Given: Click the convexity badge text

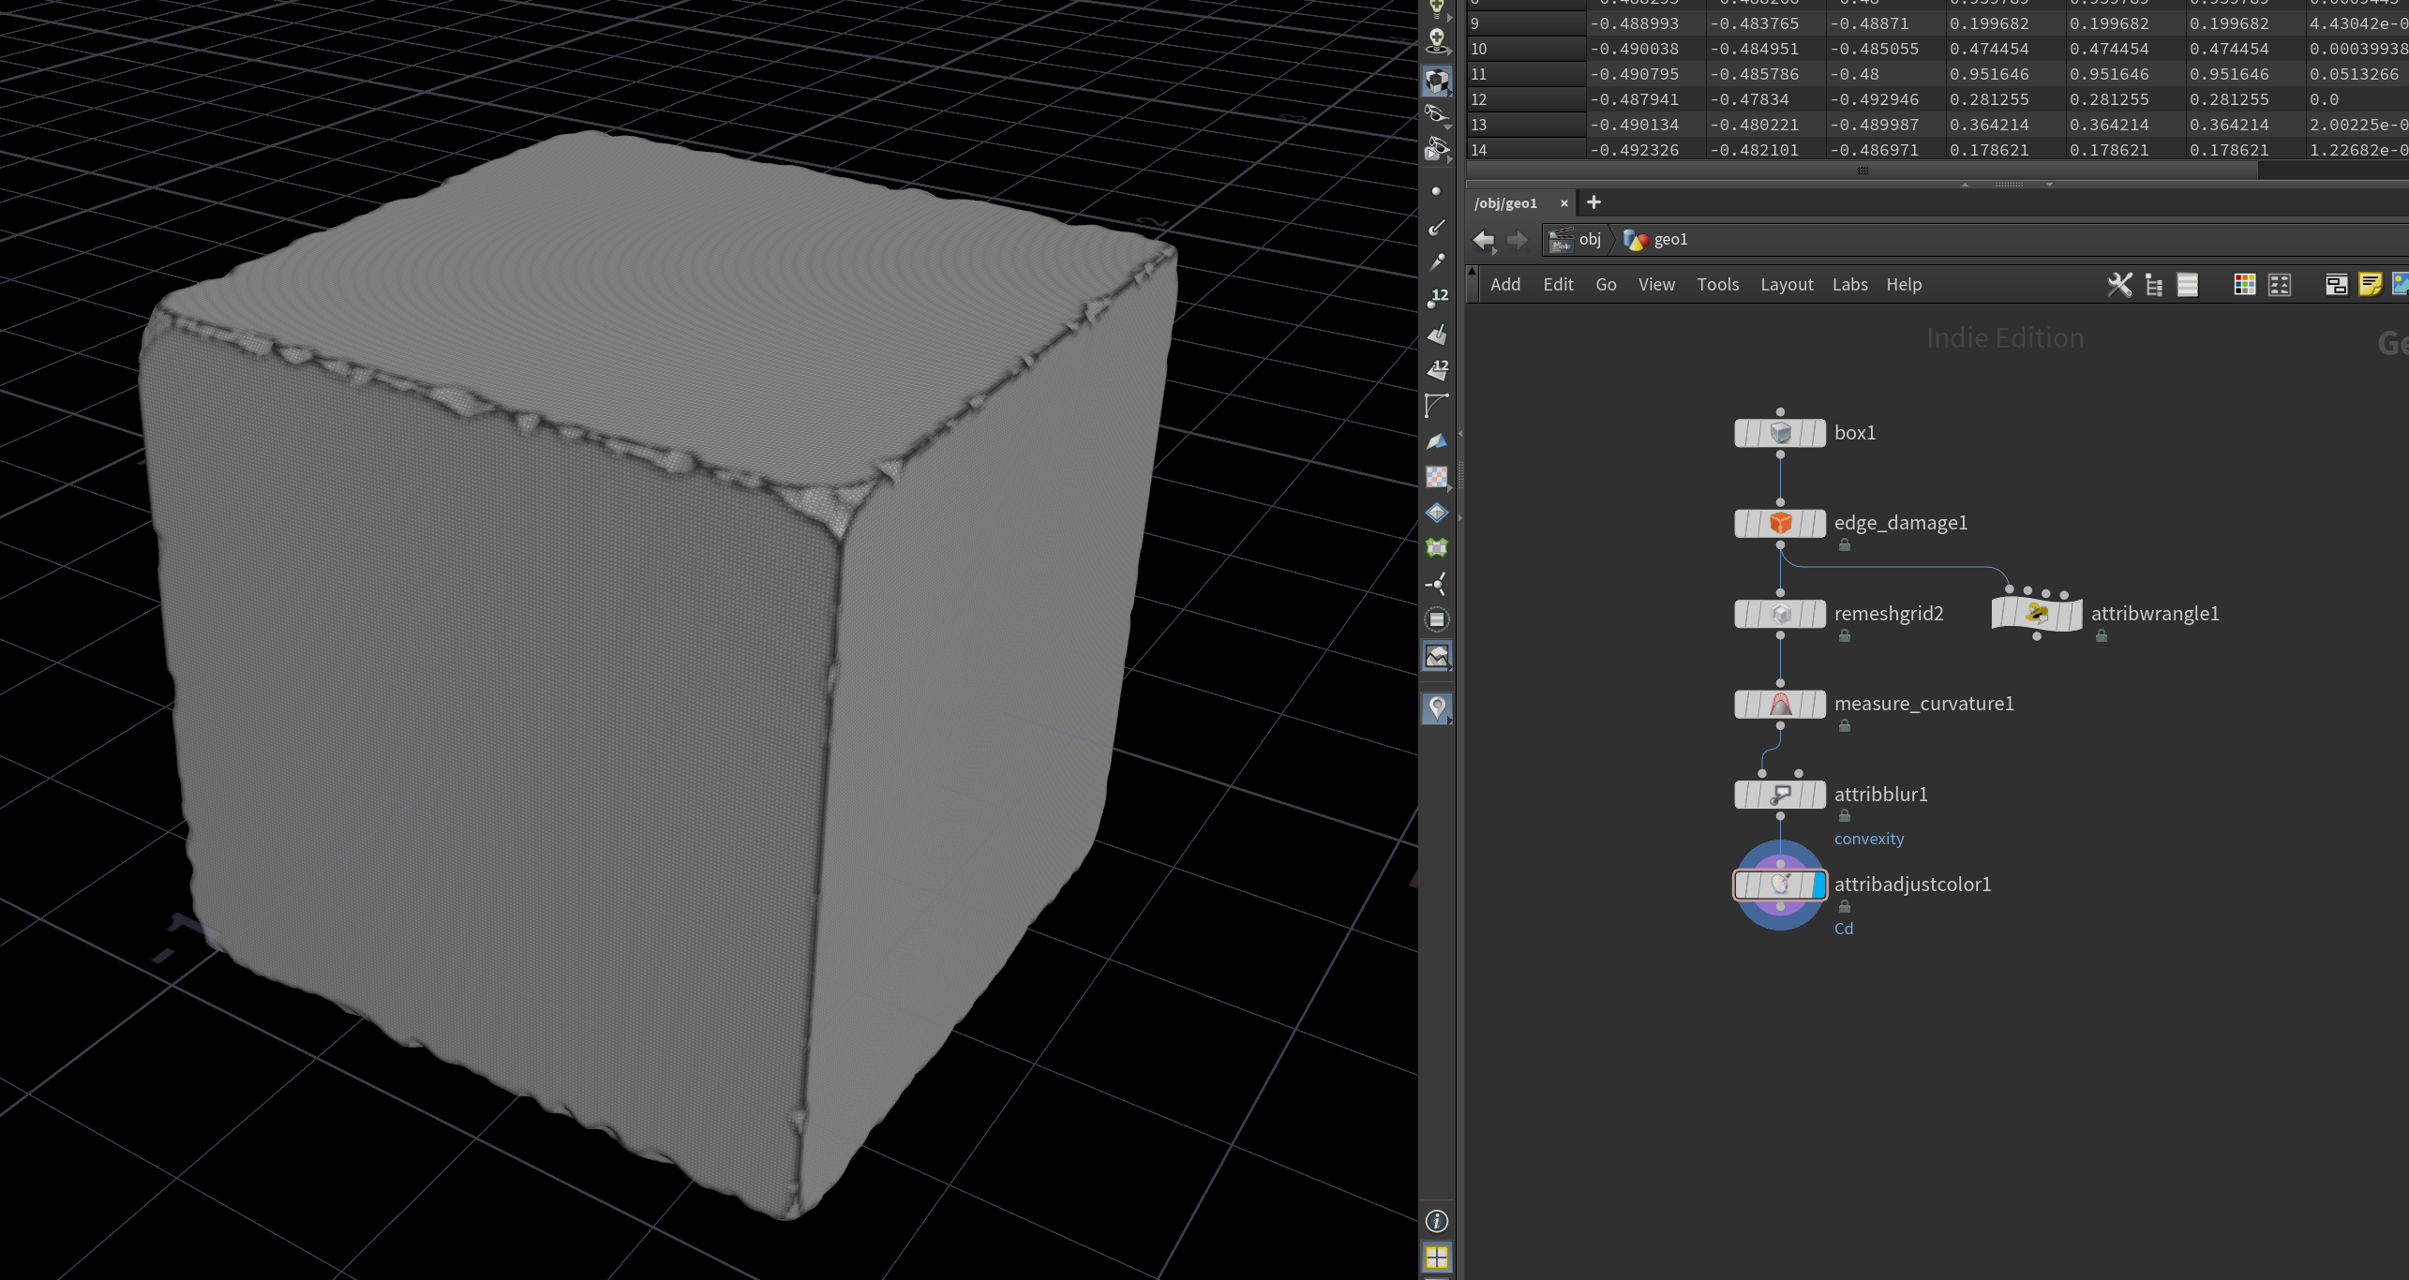Looking at the screenshot, I should click(x=1869, y=839).
